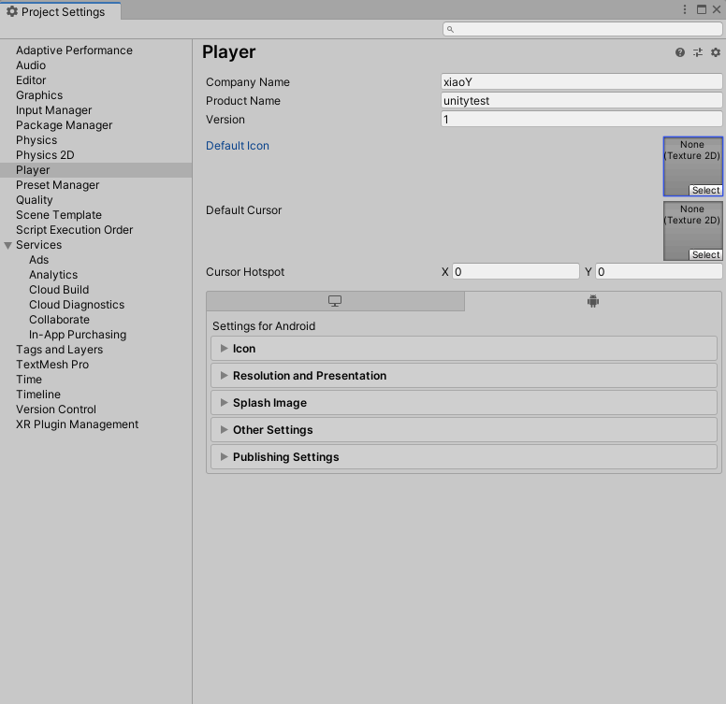
Task: Focus the Cursor Hotspot X field
Action: click(515, 271)
